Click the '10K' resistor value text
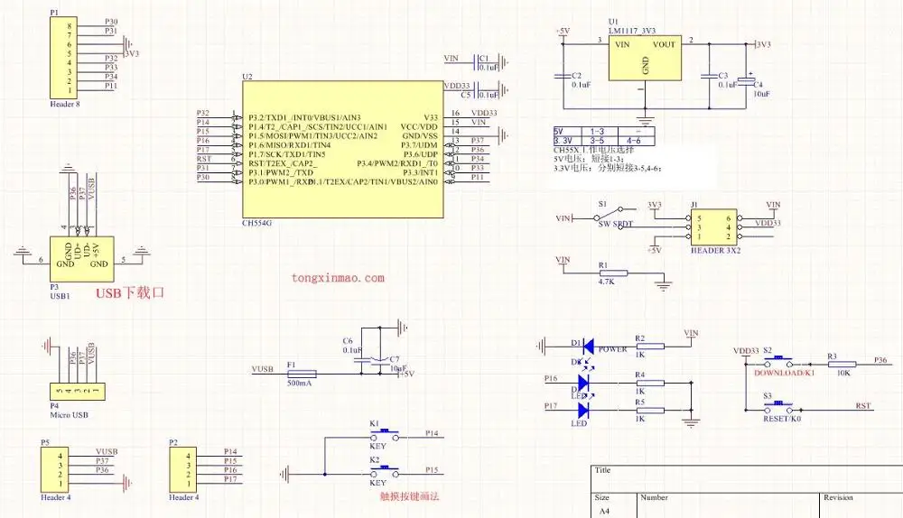 [x=843, y=373]
